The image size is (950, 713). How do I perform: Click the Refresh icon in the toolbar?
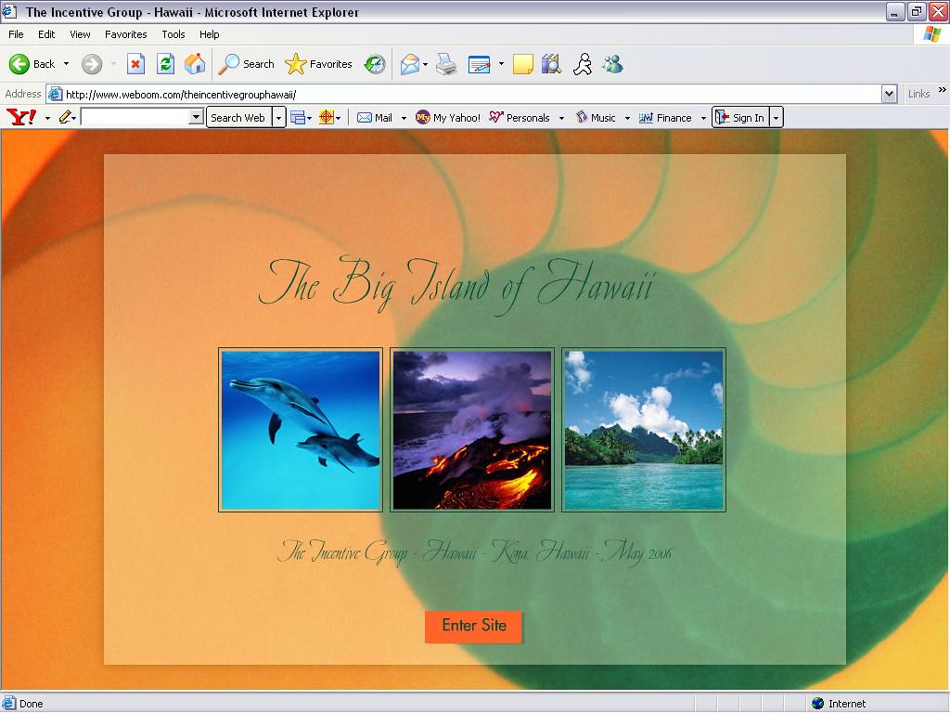pos(165,64)
